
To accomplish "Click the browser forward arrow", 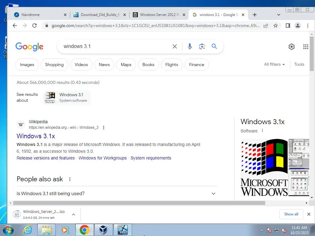I will click(x=25, y=26).
